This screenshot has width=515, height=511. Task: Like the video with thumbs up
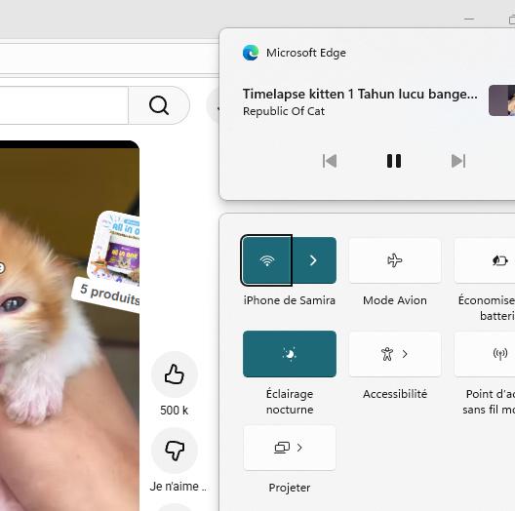(175, 374)
